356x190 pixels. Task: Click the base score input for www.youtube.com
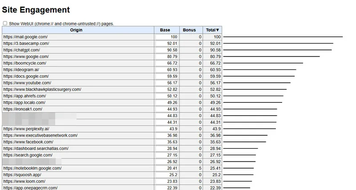[167, 83]
